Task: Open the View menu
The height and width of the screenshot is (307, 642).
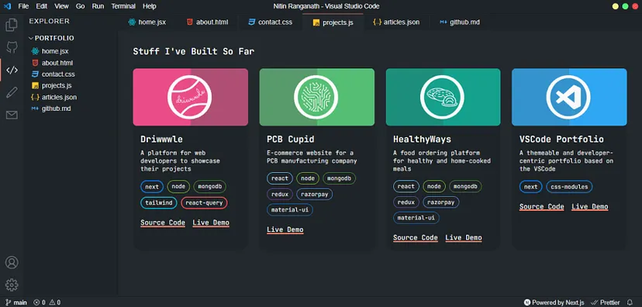Action: (61, 6)
